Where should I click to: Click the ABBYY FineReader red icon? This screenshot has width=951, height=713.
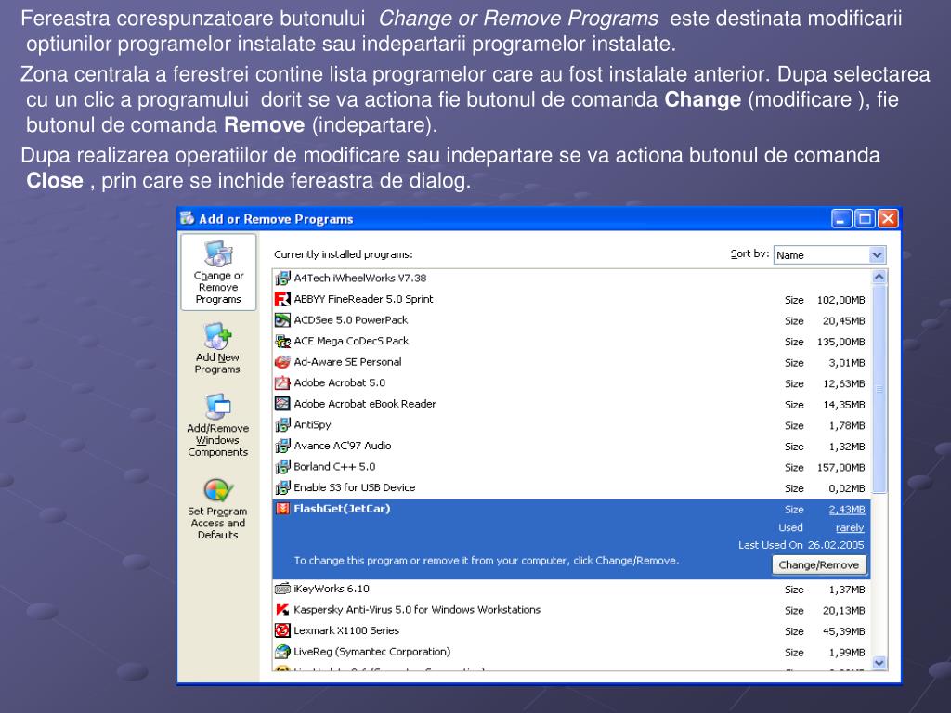point(282,299)
